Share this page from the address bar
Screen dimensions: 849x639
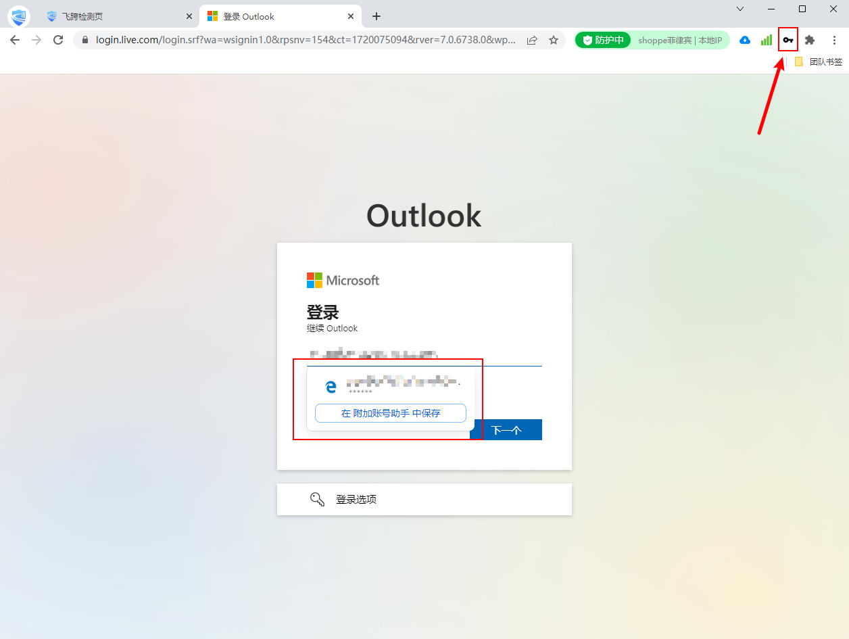[x=532, y=40]
